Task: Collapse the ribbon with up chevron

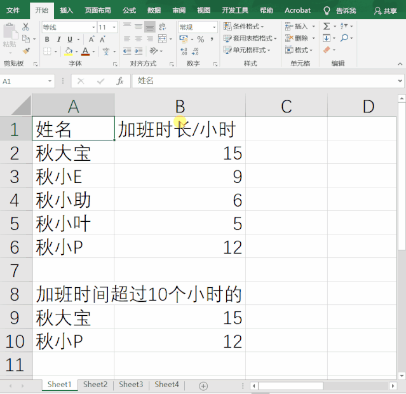Action: point(400,64)
